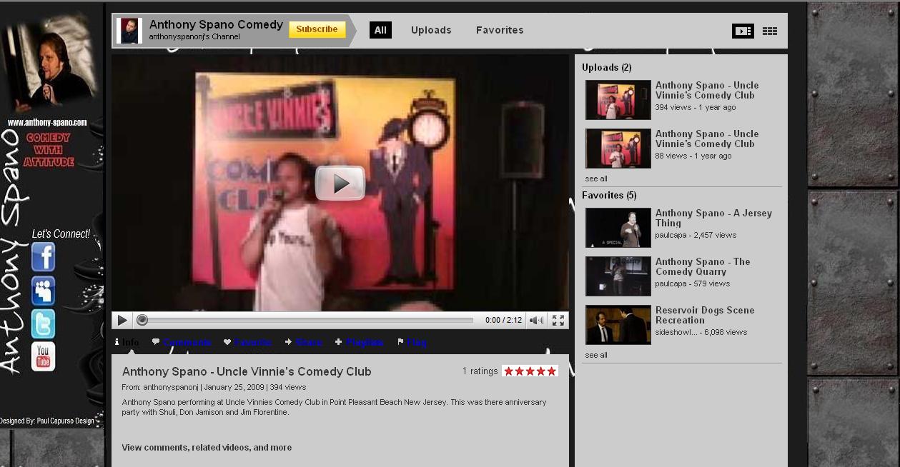Open the YouTube icon in sidebar
This screenshot has height=467, width=900.
(x=43, y=356)
